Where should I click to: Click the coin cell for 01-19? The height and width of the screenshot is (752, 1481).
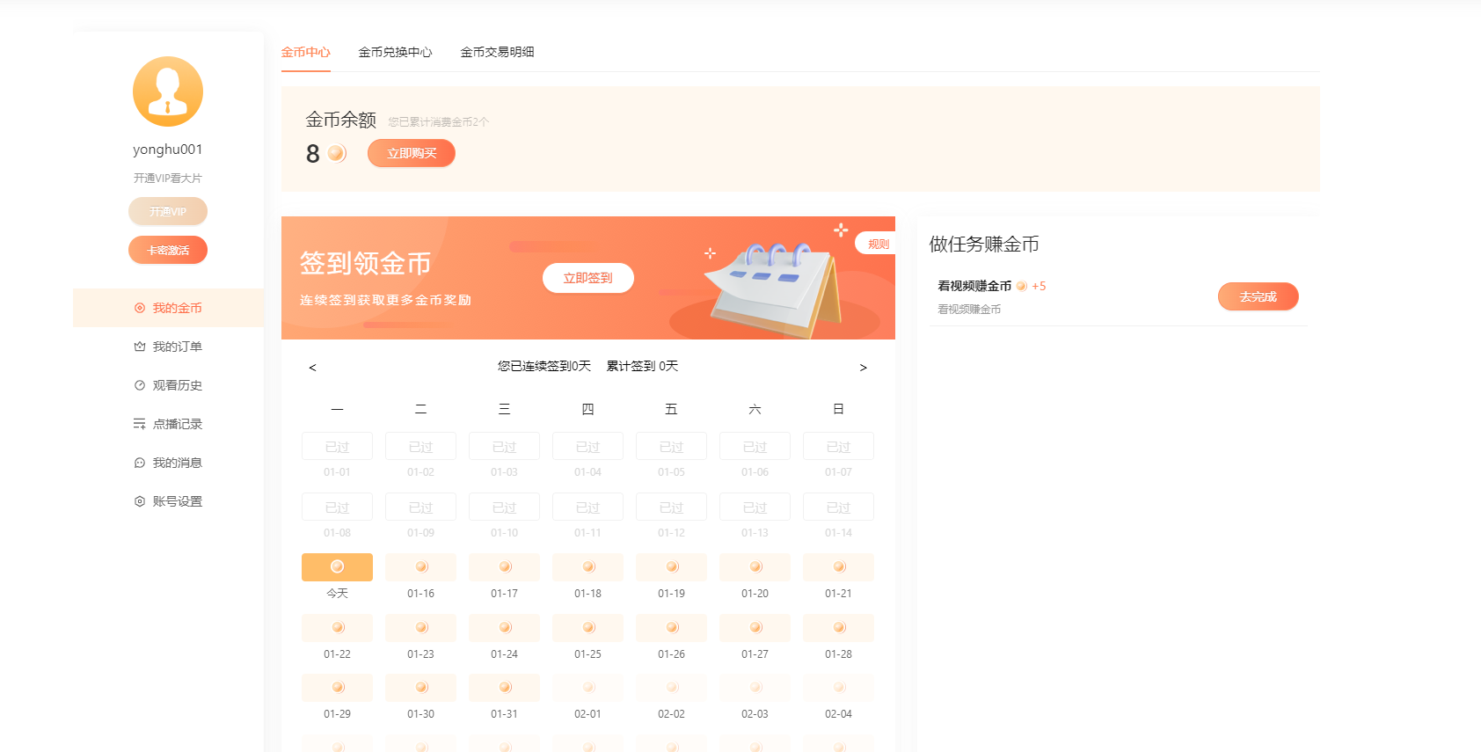(x=671, y=567)
